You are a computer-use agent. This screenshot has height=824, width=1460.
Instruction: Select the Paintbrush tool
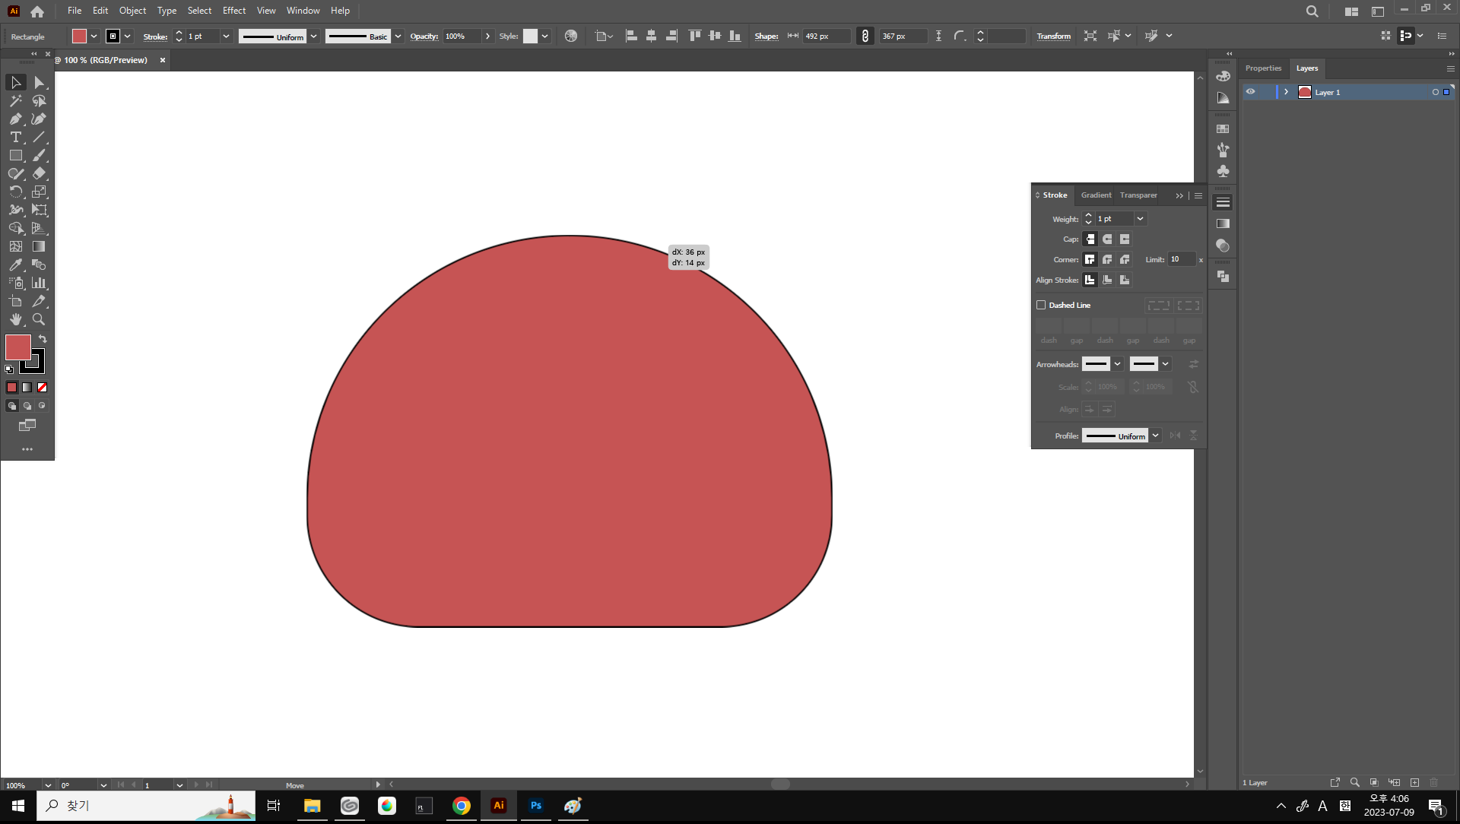point(39,156)
